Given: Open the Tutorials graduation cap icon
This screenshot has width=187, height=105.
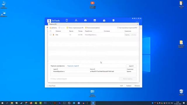Looking at the screenshot, I should [x=113, y=20].
